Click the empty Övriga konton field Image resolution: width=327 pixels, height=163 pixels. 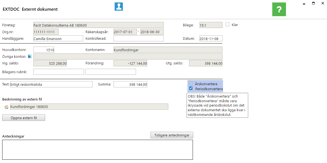click(128, 56)
